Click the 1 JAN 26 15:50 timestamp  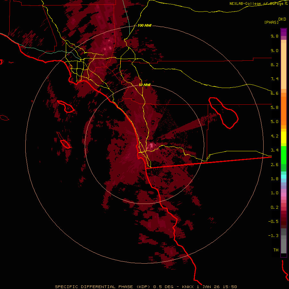217,287
